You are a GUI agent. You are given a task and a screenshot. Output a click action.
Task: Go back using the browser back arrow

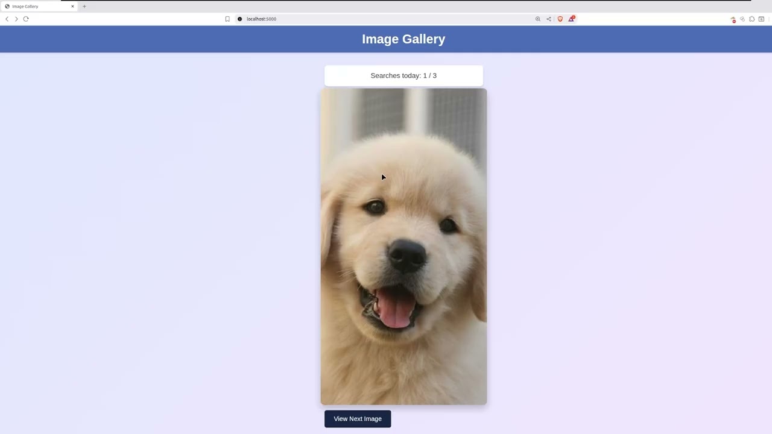click(7, 19)
